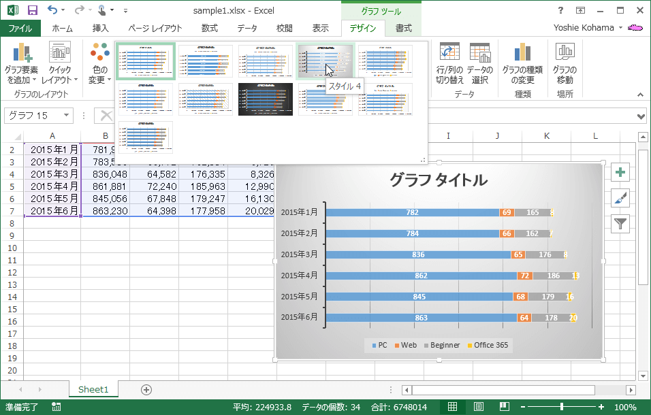The image size is (651, 415).
Task: Select chart style 3 thumbnail
Action: coord(266,61)
